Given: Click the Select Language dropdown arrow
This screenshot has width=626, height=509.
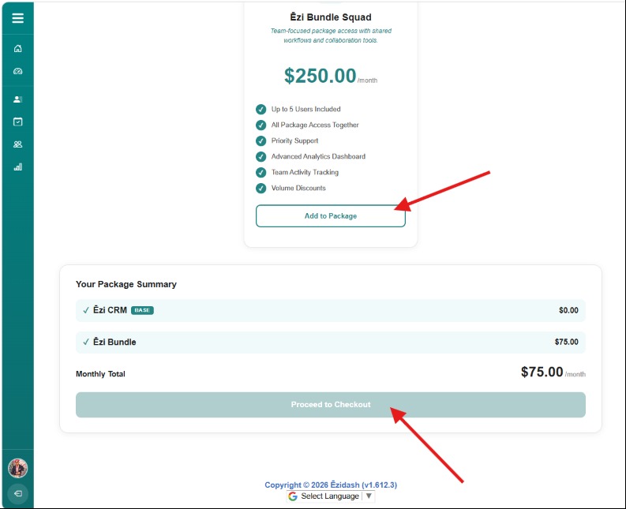Looking at the screenshot, I should click(369, 496).
